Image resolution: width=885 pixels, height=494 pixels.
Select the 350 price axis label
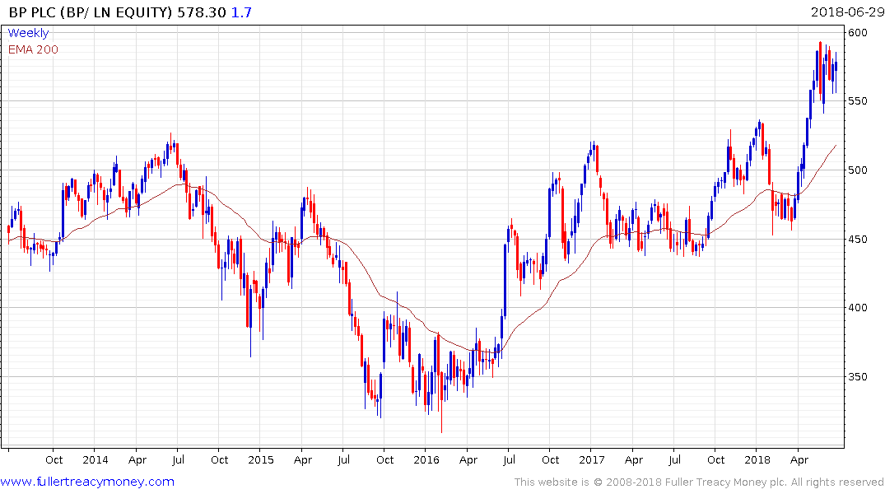(x=857, y=376)
